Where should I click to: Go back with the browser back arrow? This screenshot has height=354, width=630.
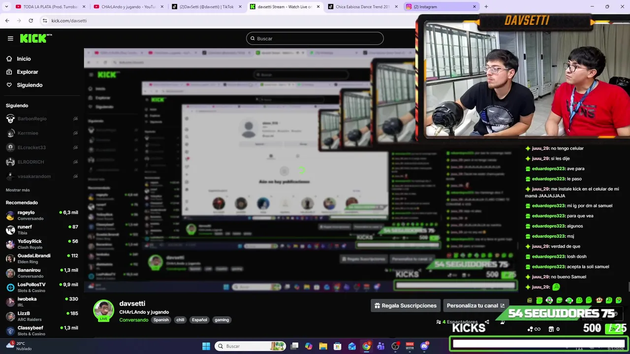click(x=7, y=21)
